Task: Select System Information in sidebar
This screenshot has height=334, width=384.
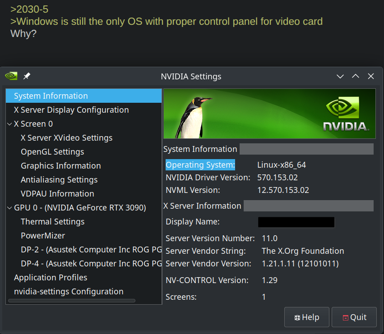Action: [x=83, y=96]
